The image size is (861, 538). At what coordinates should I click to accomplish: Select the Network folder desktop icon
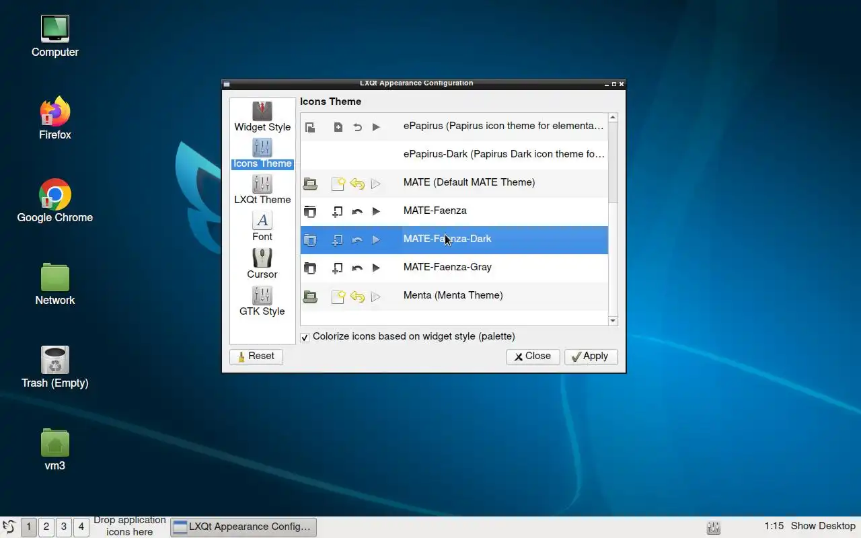(x=55, y=284)
